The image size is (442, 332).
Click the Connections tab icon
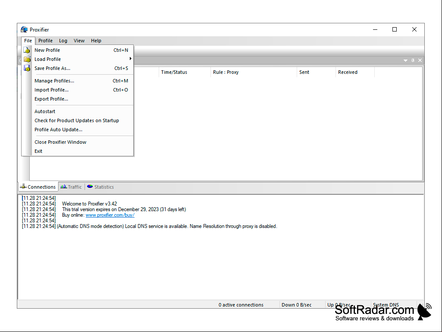(23, 187)
